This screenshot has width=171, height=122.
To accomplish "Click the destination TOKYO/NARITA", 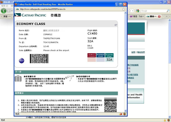I will click(51, 43).
